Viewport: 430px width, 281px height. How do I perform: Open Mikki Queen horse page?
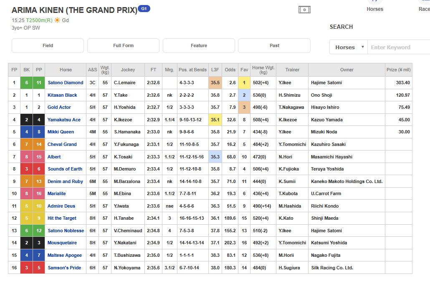[x=61, y=132]
